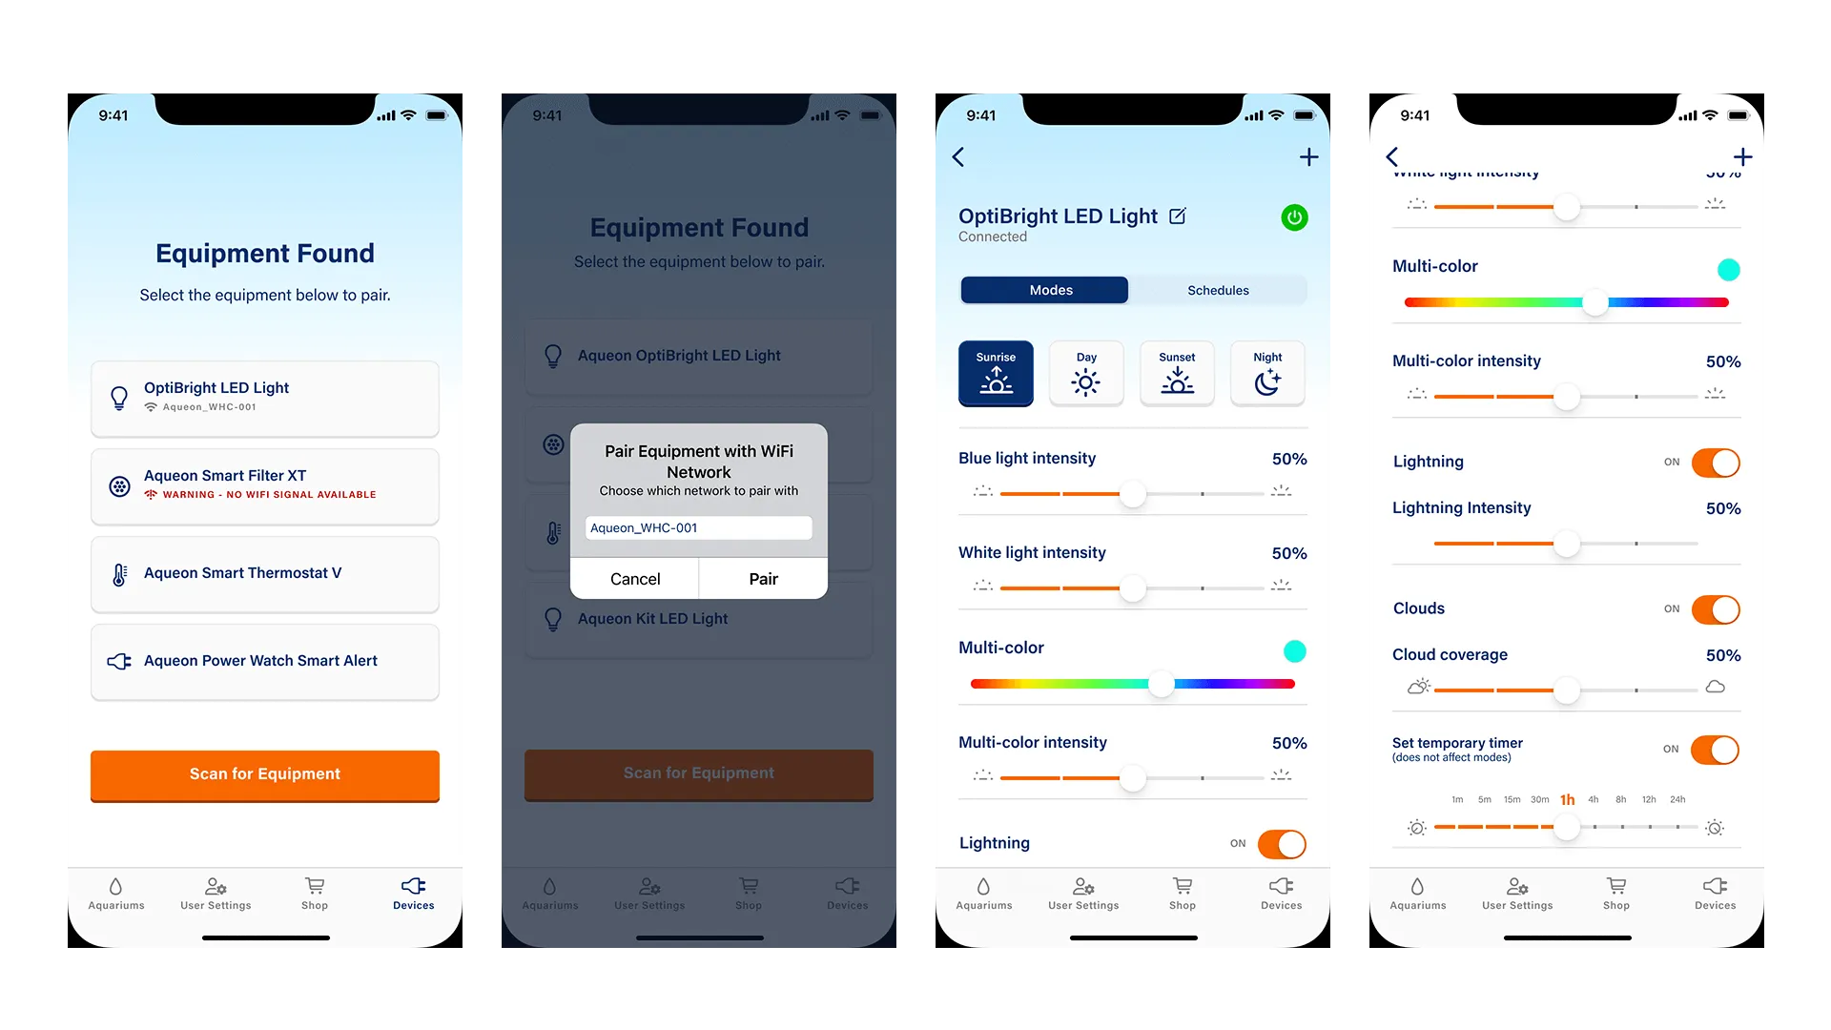Tap back arrow on LED Light screen

(x=958, y=157)
